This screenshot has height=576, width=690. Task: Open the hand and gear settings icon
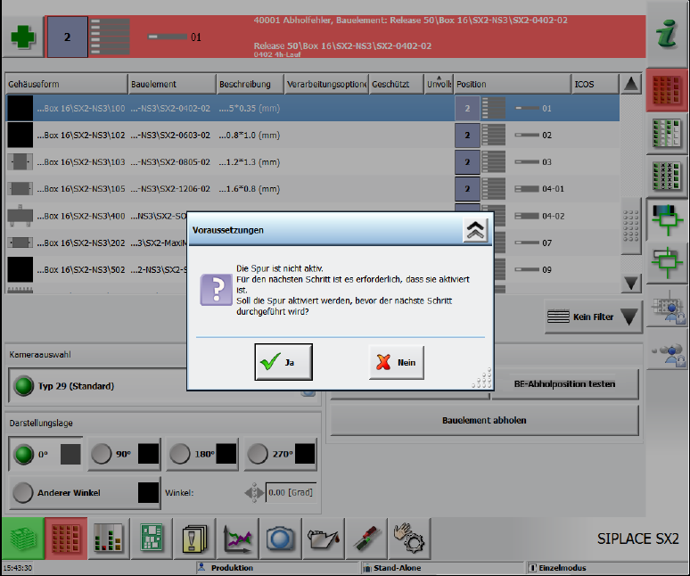click(x=409, y=538)
